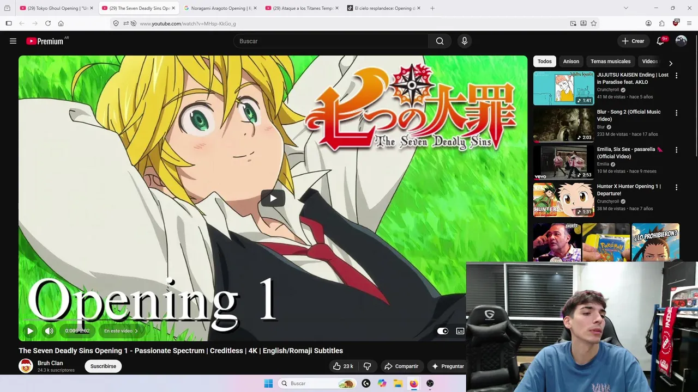The height and width of the screenshot is (392, 698).
Task: Open browser extensions puzzle icon
Action: tap(661, 23)
